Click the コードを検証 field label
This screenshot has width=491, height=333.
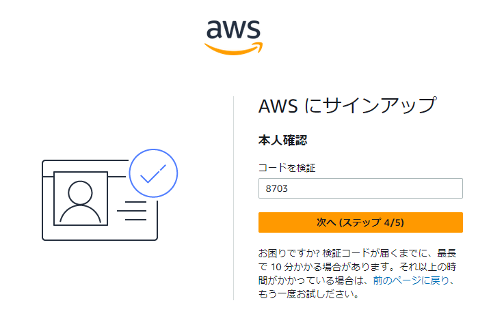287,168
